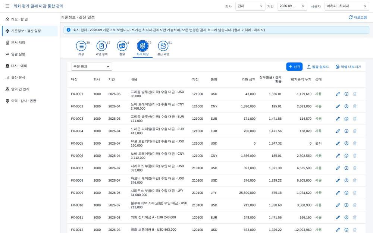Edit row FX-0002 with pencil icon

[x=338, y=106]
